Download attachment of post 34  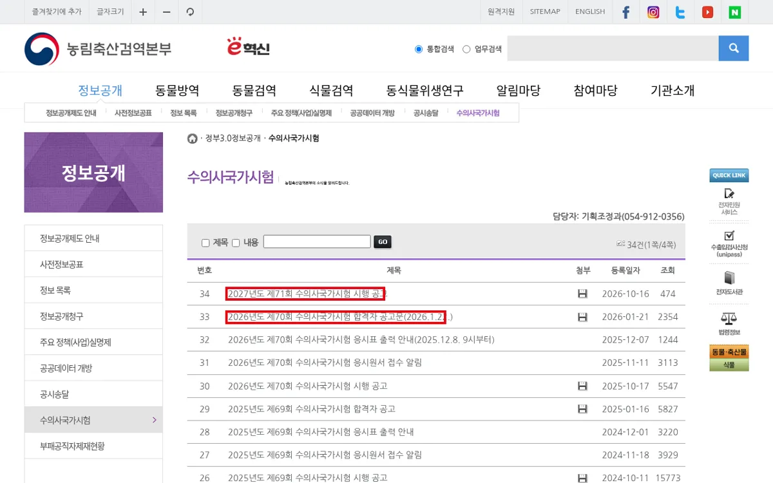[582, 294]
